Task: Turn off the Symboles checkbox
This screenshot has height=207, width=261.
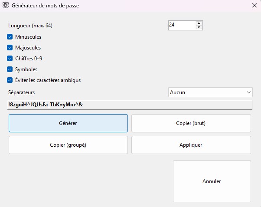Action: [10, 69]
